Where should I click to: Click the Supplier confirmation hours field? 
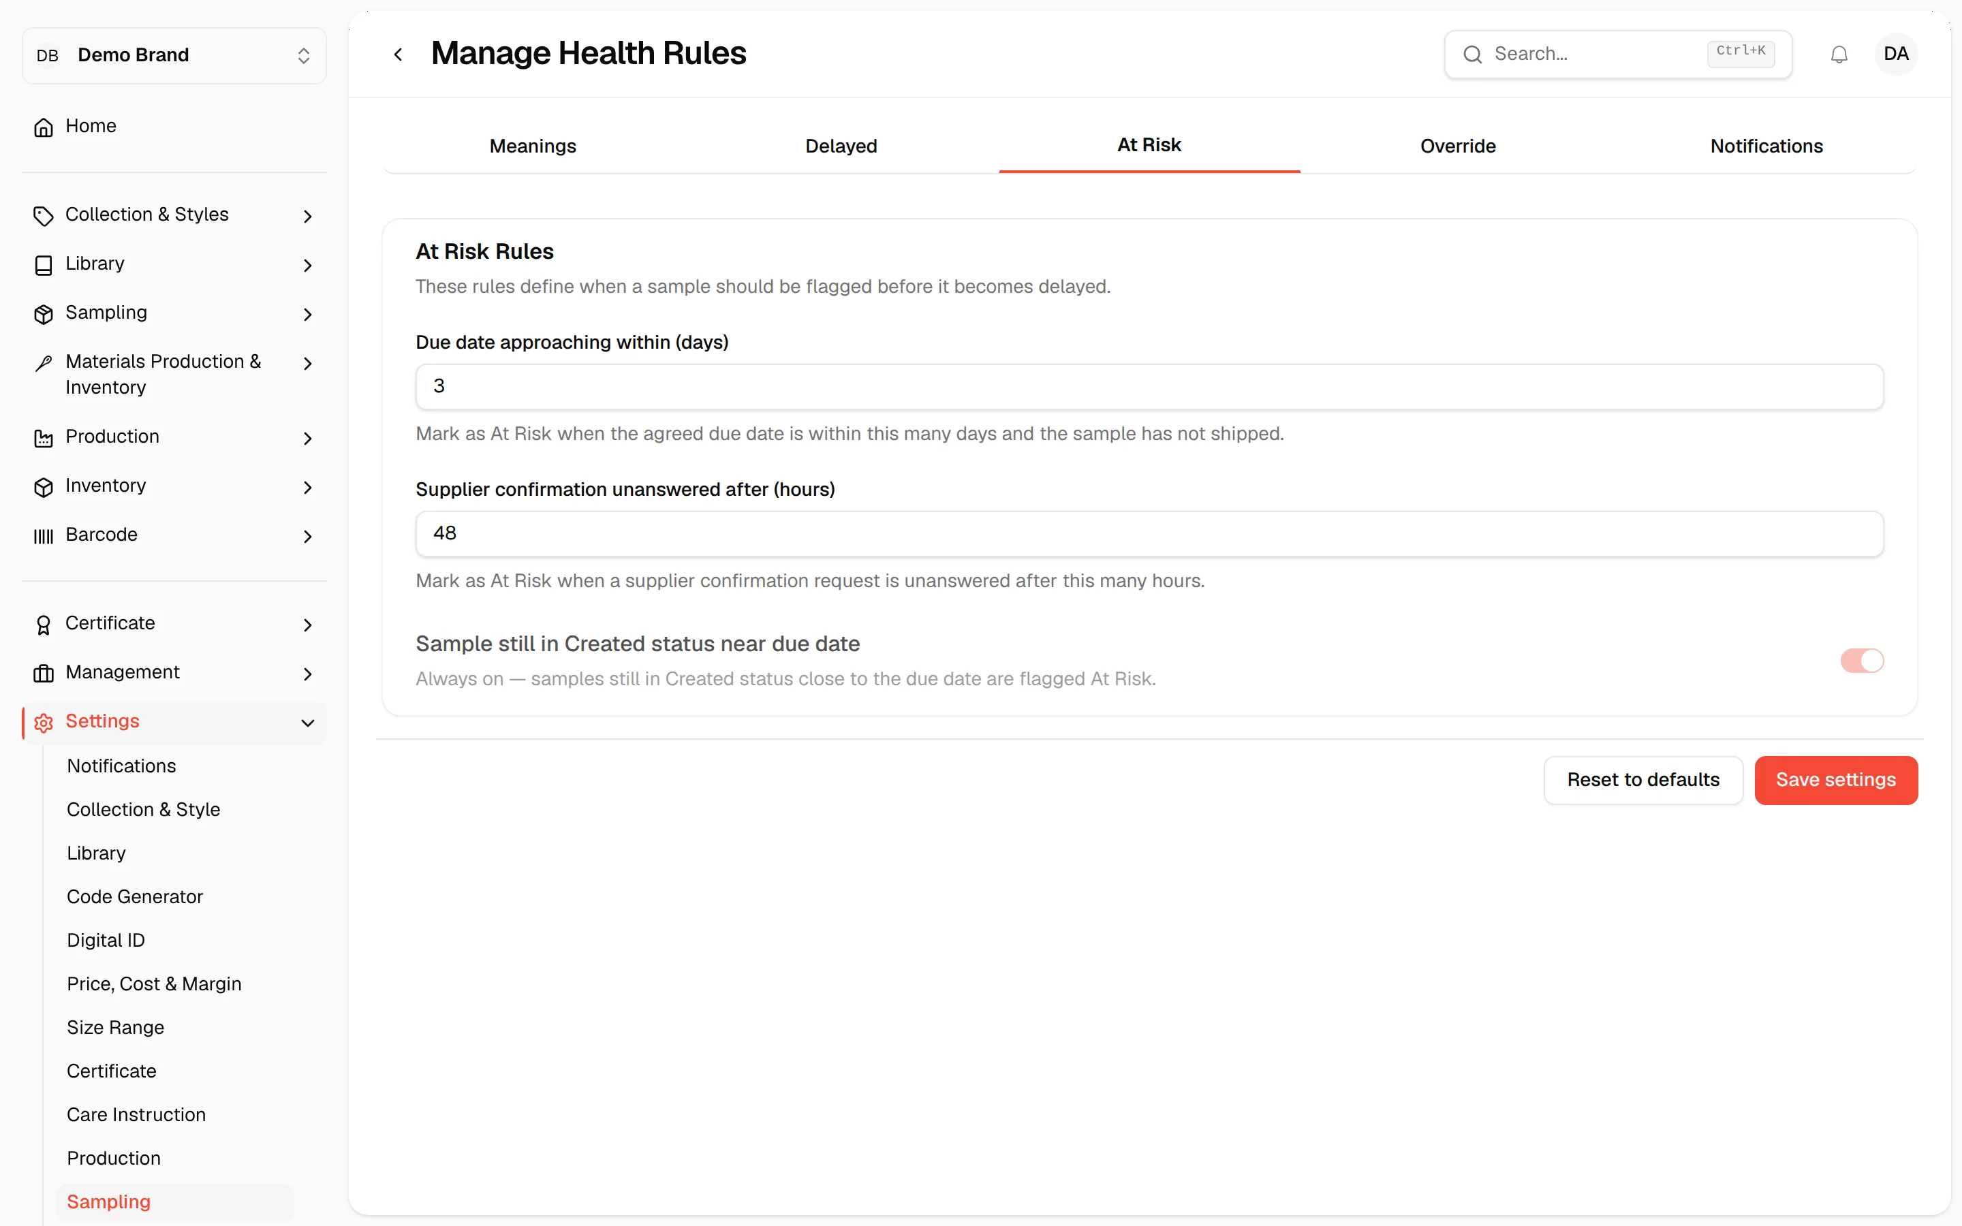(x=1149, y=533)
